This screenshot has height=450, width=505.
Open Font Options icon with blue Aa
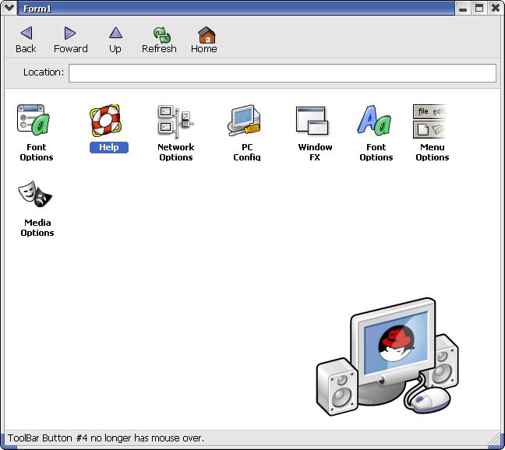(x=376, y=121)
